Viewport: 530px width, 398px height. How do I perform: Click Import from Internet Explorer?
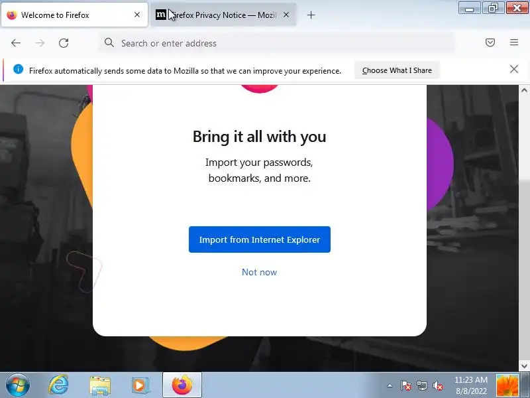tap(259, 239)
